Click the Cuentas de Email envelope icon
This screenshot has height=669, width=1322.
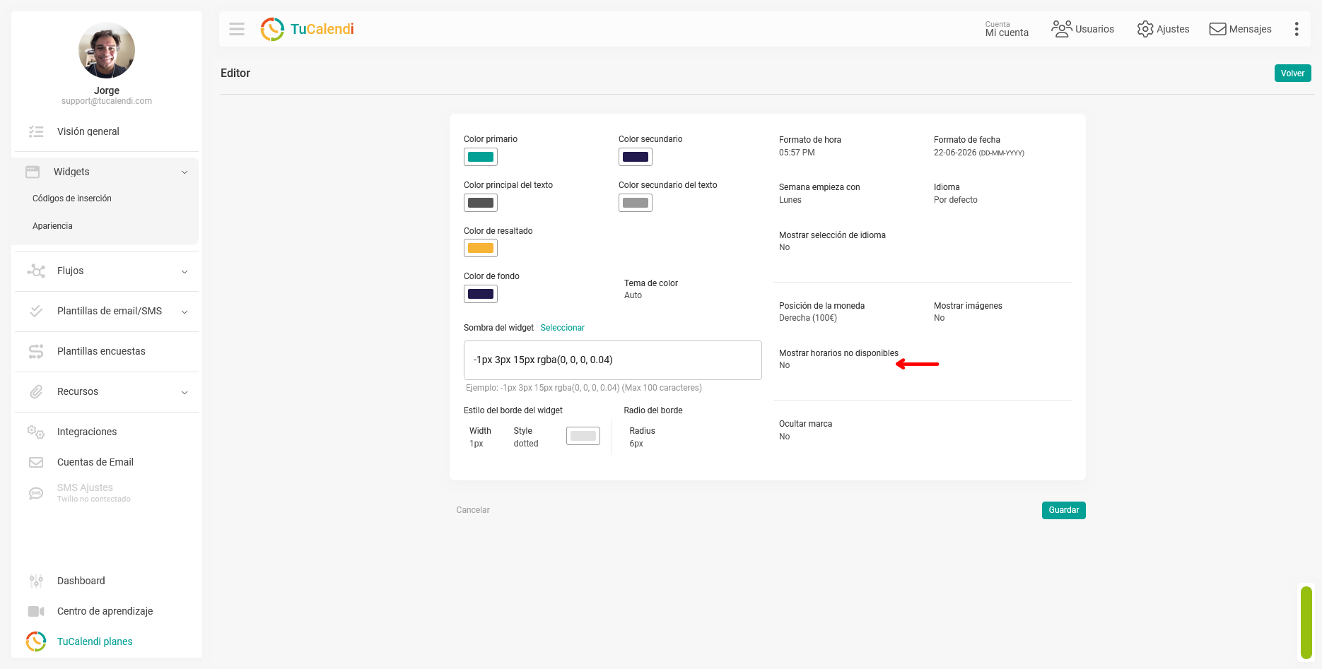pos(36,462)
